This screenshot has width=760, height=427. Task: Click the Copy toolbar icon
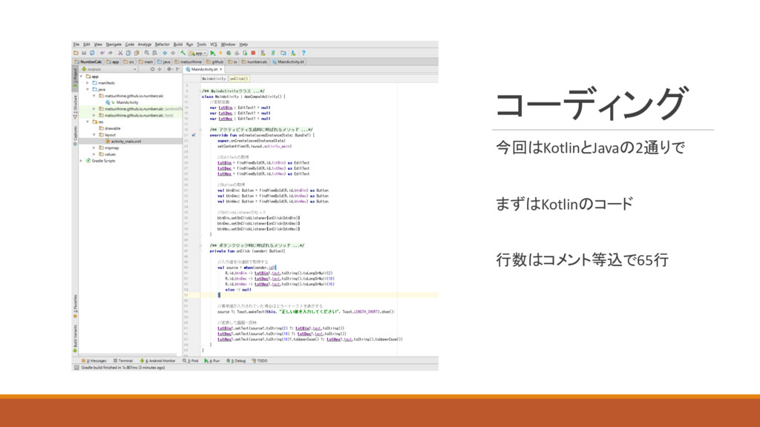tap(128, 53)
